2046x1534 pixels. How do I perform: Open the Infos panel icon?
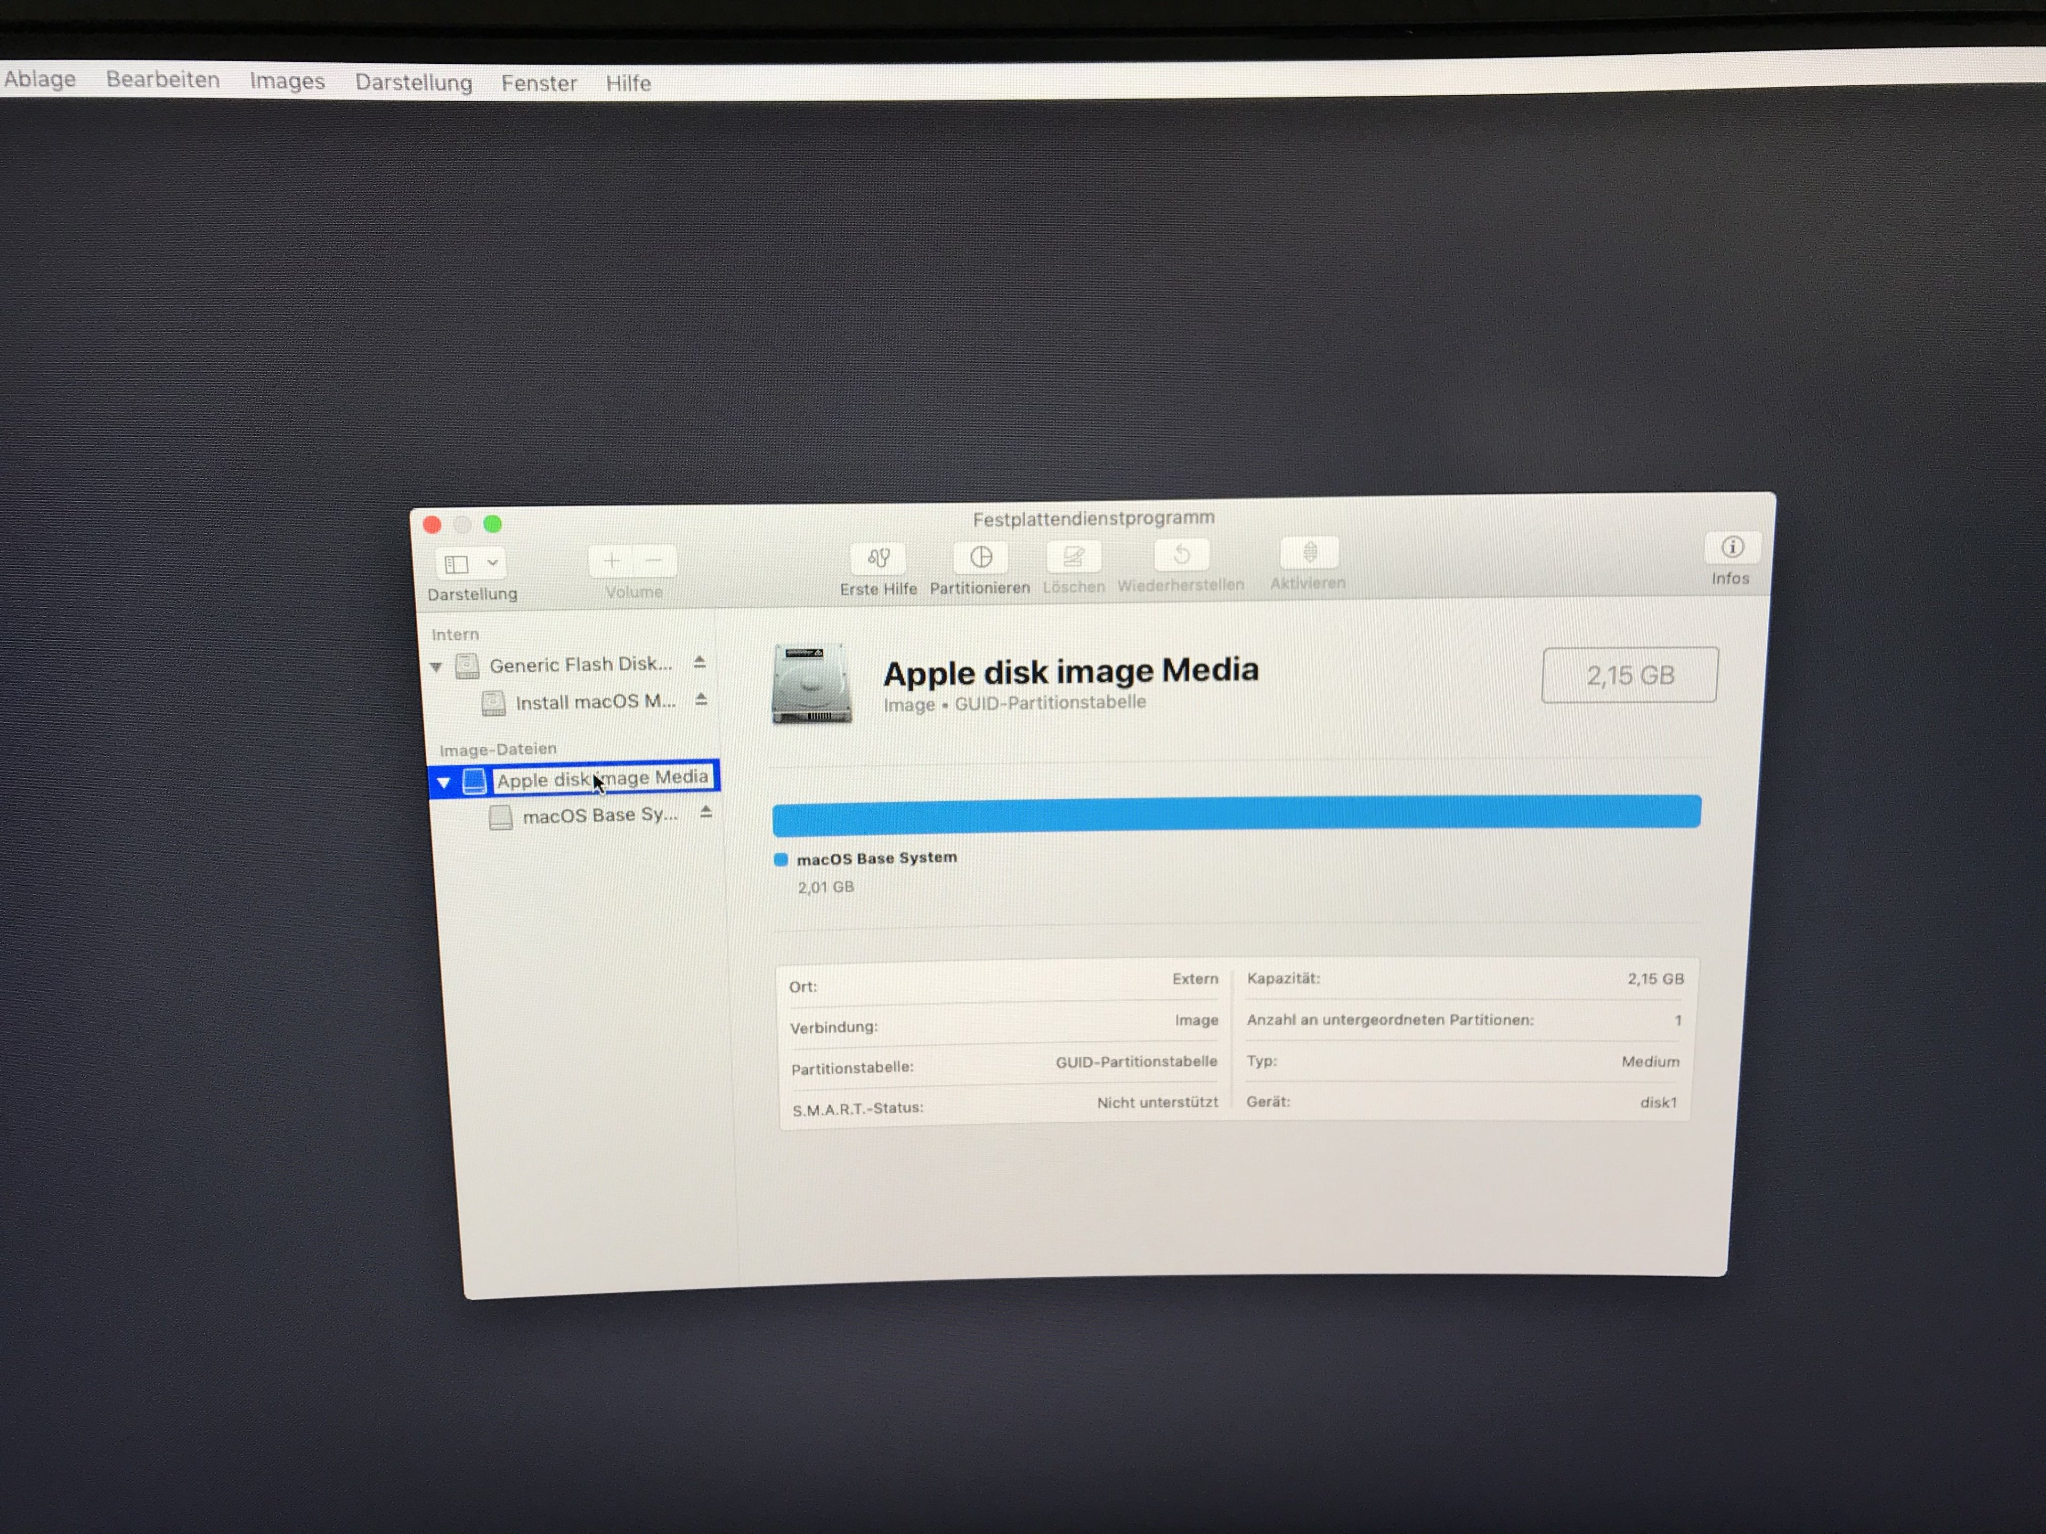1732,548
